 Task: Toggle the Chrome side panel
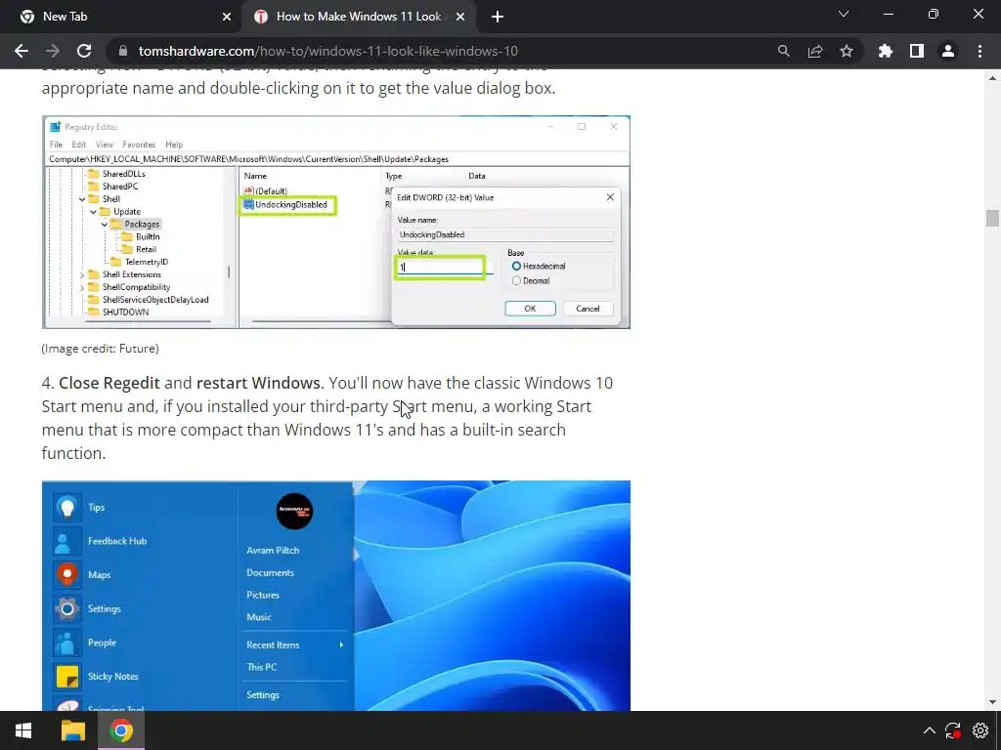(x=917, y=51)
